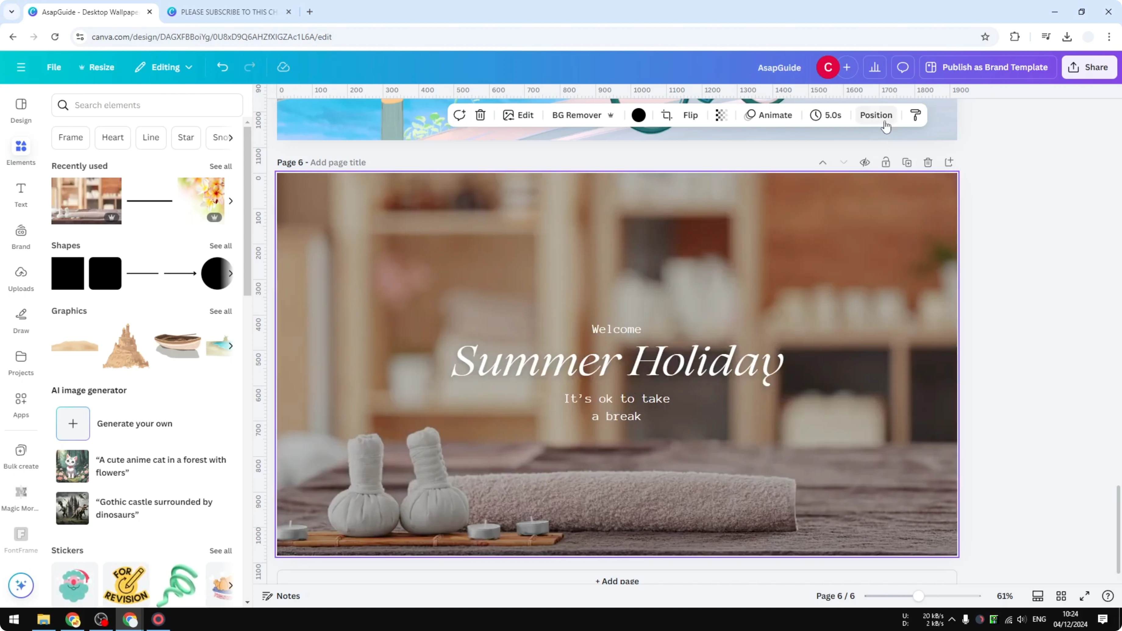Image resolution: width=1122 pixels, height=631 pixels.
Task: See all recently used elements
Action: tap(220, 166)
